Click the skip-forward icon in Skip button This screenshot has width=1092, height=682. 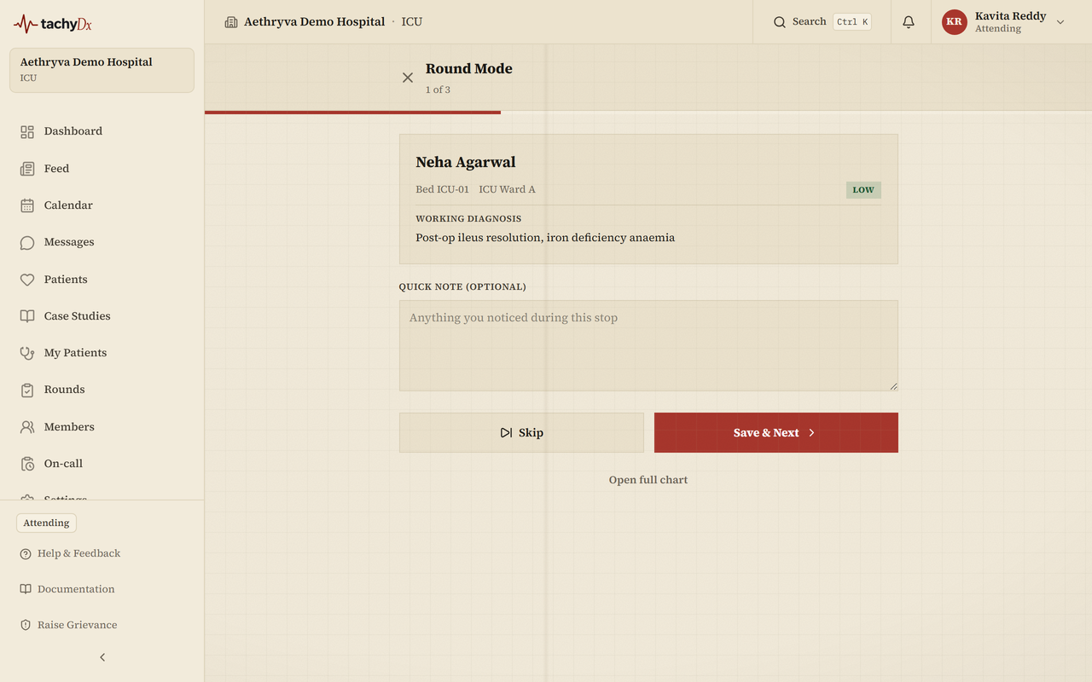pos(507,433)
